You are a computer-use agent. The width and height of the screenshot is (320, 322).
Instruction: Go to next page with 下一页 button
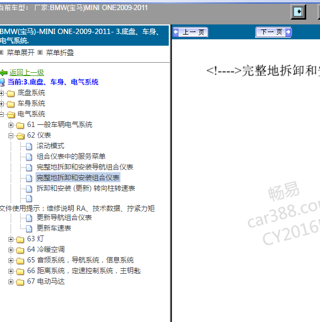tap(273, 32)
